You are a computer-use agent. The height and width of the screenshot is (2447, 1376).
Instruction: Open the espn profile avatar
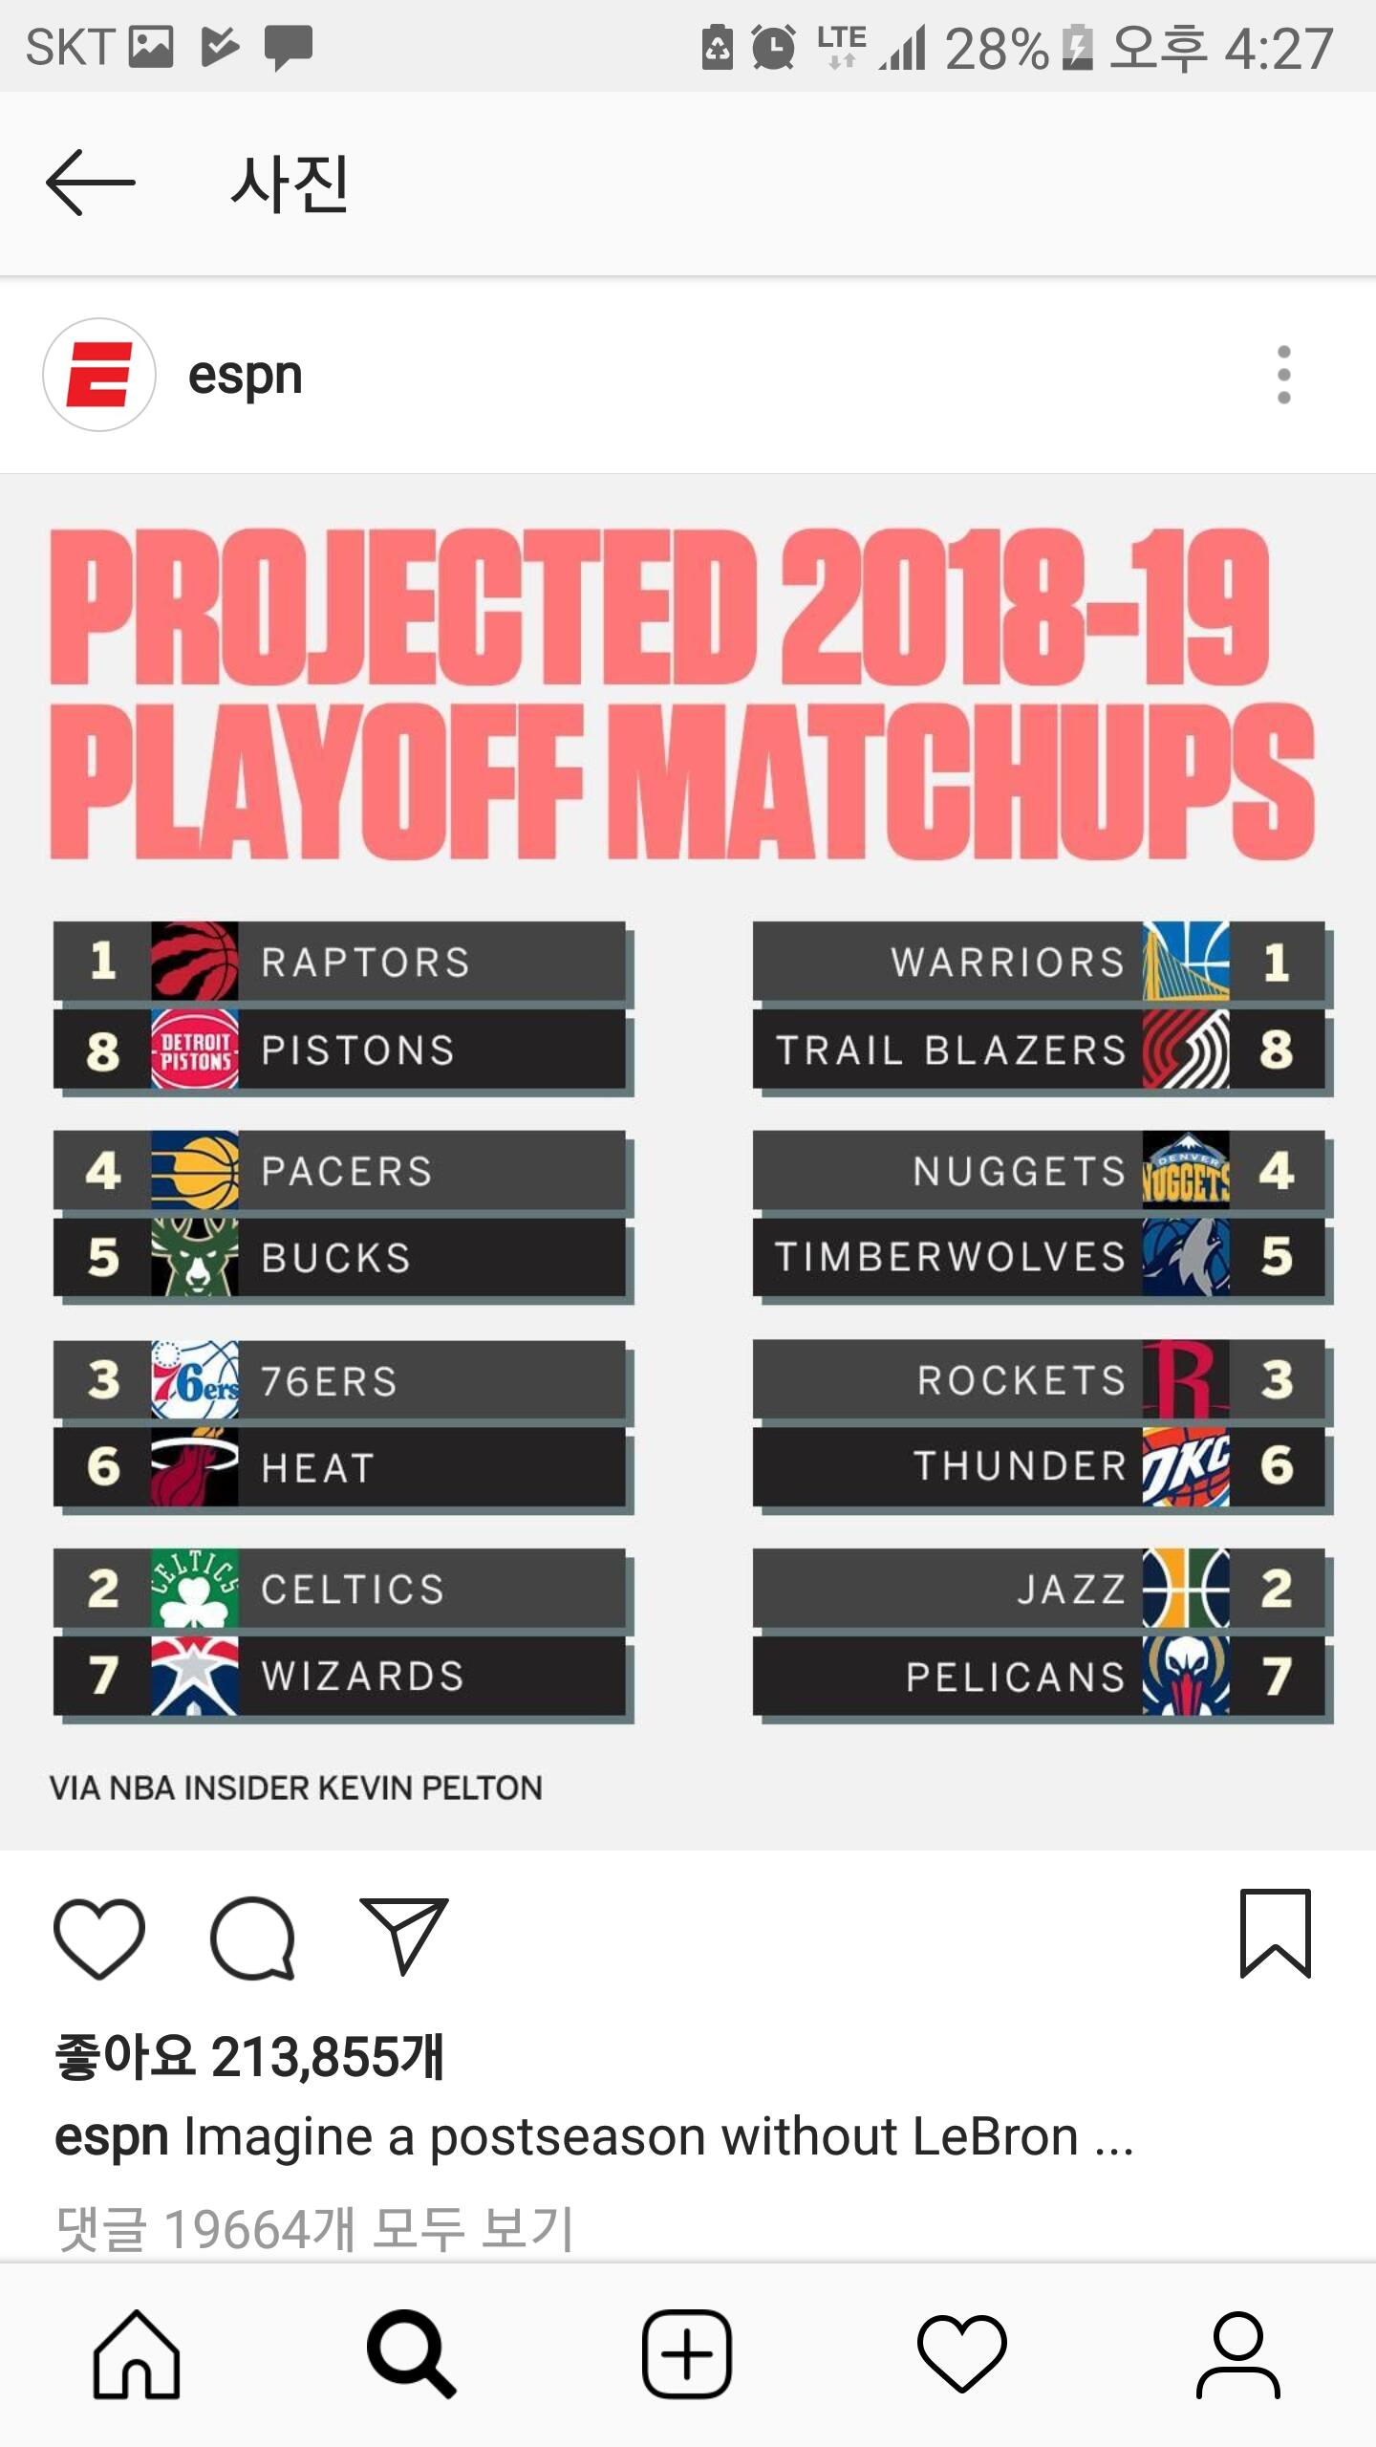coord(99,375)
